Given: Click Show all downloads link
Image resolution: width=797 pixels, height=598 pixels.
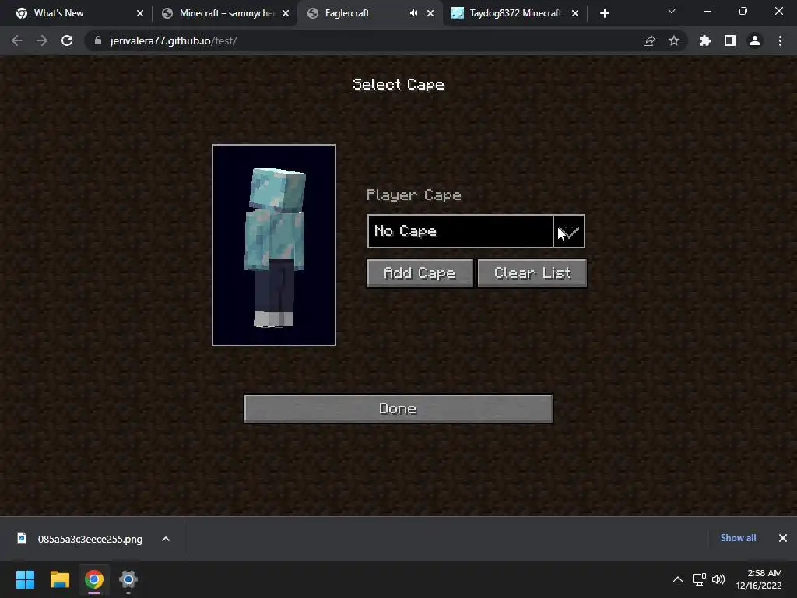Looking at the screenshot, I should click(738, 538).
